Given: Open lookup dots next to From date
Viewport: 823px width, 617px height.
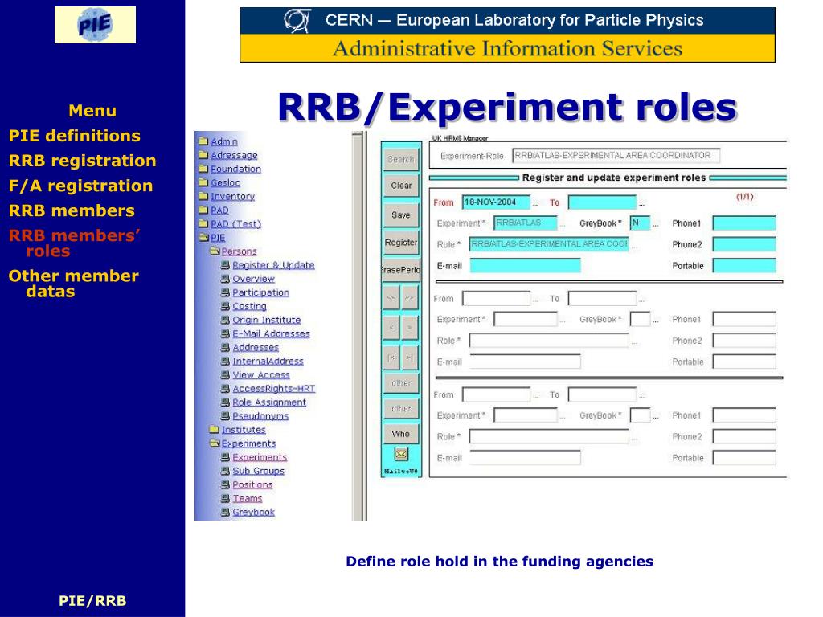Looking at the screenshot, I should tap(535, 203).
